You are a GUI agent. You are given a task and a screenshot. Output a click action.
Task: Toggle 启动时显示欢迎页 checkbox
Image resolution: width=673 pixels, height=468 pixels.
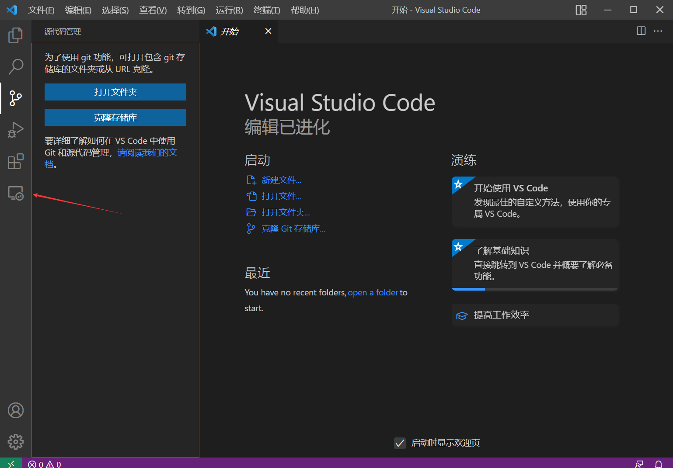[x=400, y=443]
